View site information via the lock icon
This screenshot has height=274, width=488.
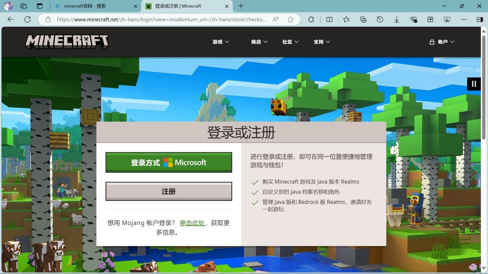coord(48,19)
